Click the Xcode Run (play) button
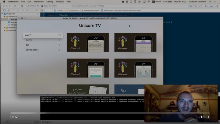 click(15, 6)
